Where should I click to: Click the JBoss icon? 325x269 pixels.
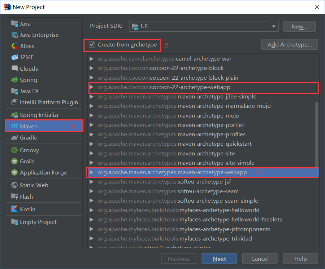pos(14,46)
